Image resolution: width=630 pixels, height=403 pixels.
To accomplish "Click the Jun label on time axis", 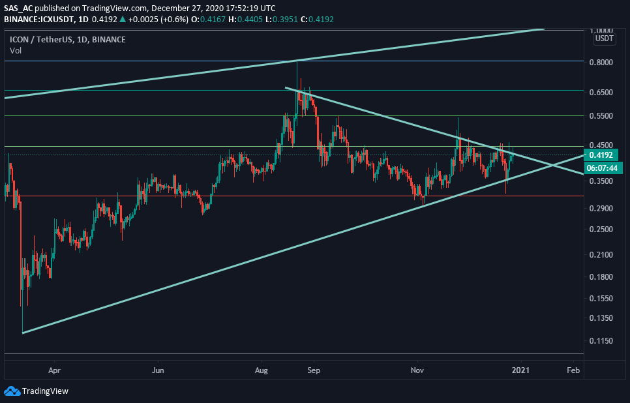I will 158,370.
